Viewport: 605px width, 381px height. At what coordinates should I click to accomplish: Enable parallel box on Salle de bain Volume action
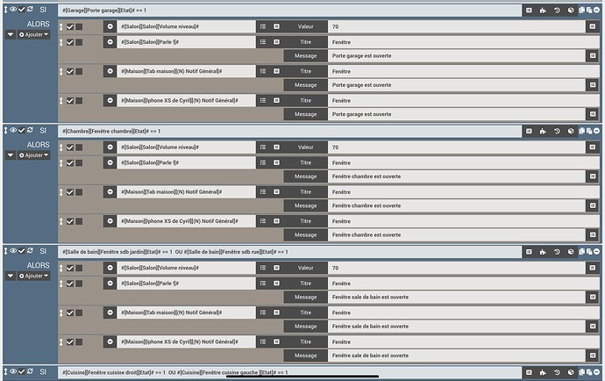79,268
